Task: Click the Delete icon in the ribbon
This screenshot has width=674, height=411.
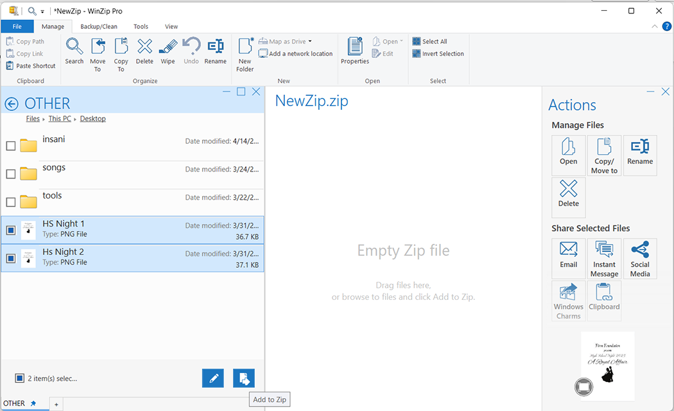Action: 144,51
